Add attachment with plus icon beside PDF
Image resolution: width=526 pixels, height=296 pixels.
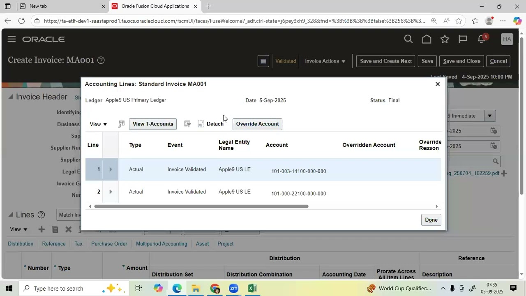click(x=504, y=173)
